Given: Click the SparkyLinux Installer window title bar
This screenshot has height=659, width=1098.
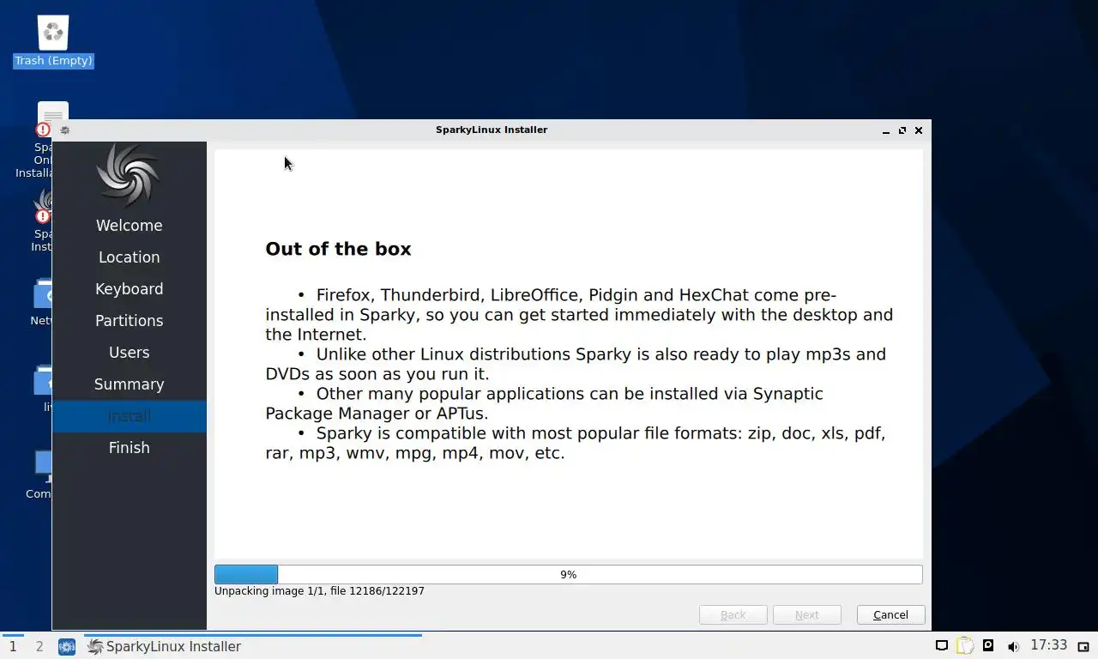Looking at the screenshot, I should 492,130.
